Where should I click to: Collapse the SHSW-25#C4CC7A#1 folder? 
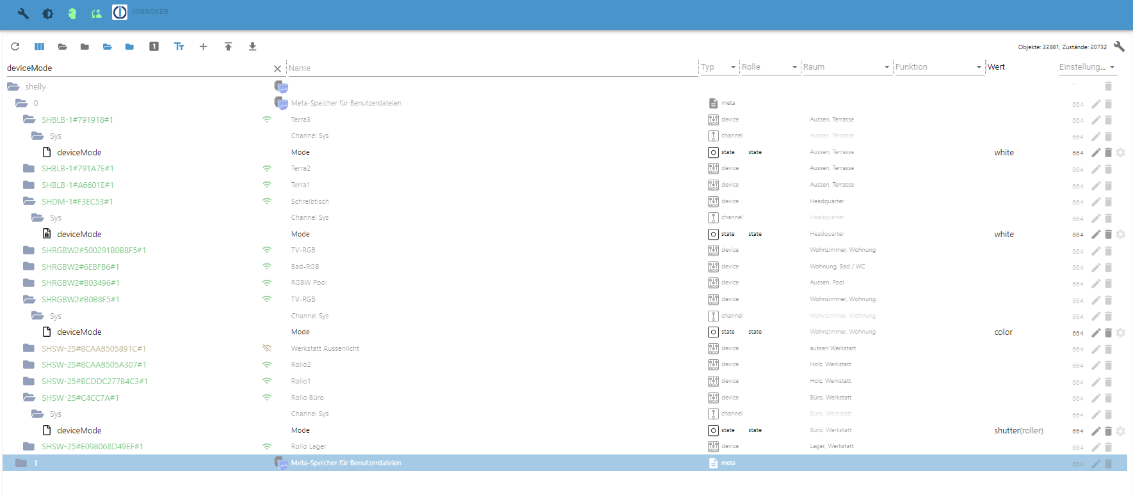point(29,398)
